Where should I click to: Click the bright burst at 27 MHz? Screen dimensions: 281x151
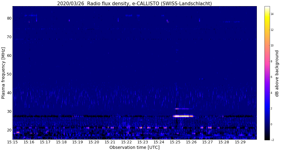click(183, 116)
